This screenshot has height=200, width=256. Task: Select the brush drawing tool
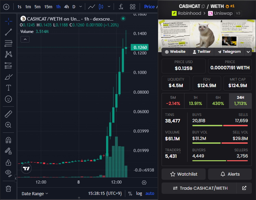tap(9, 77)
